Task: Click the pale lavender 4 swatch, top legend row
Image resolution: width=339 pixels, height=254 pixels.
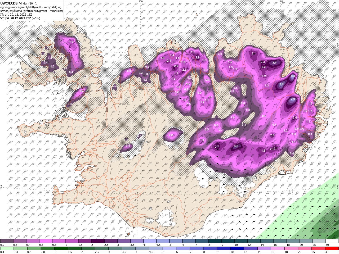Action: 150,241
